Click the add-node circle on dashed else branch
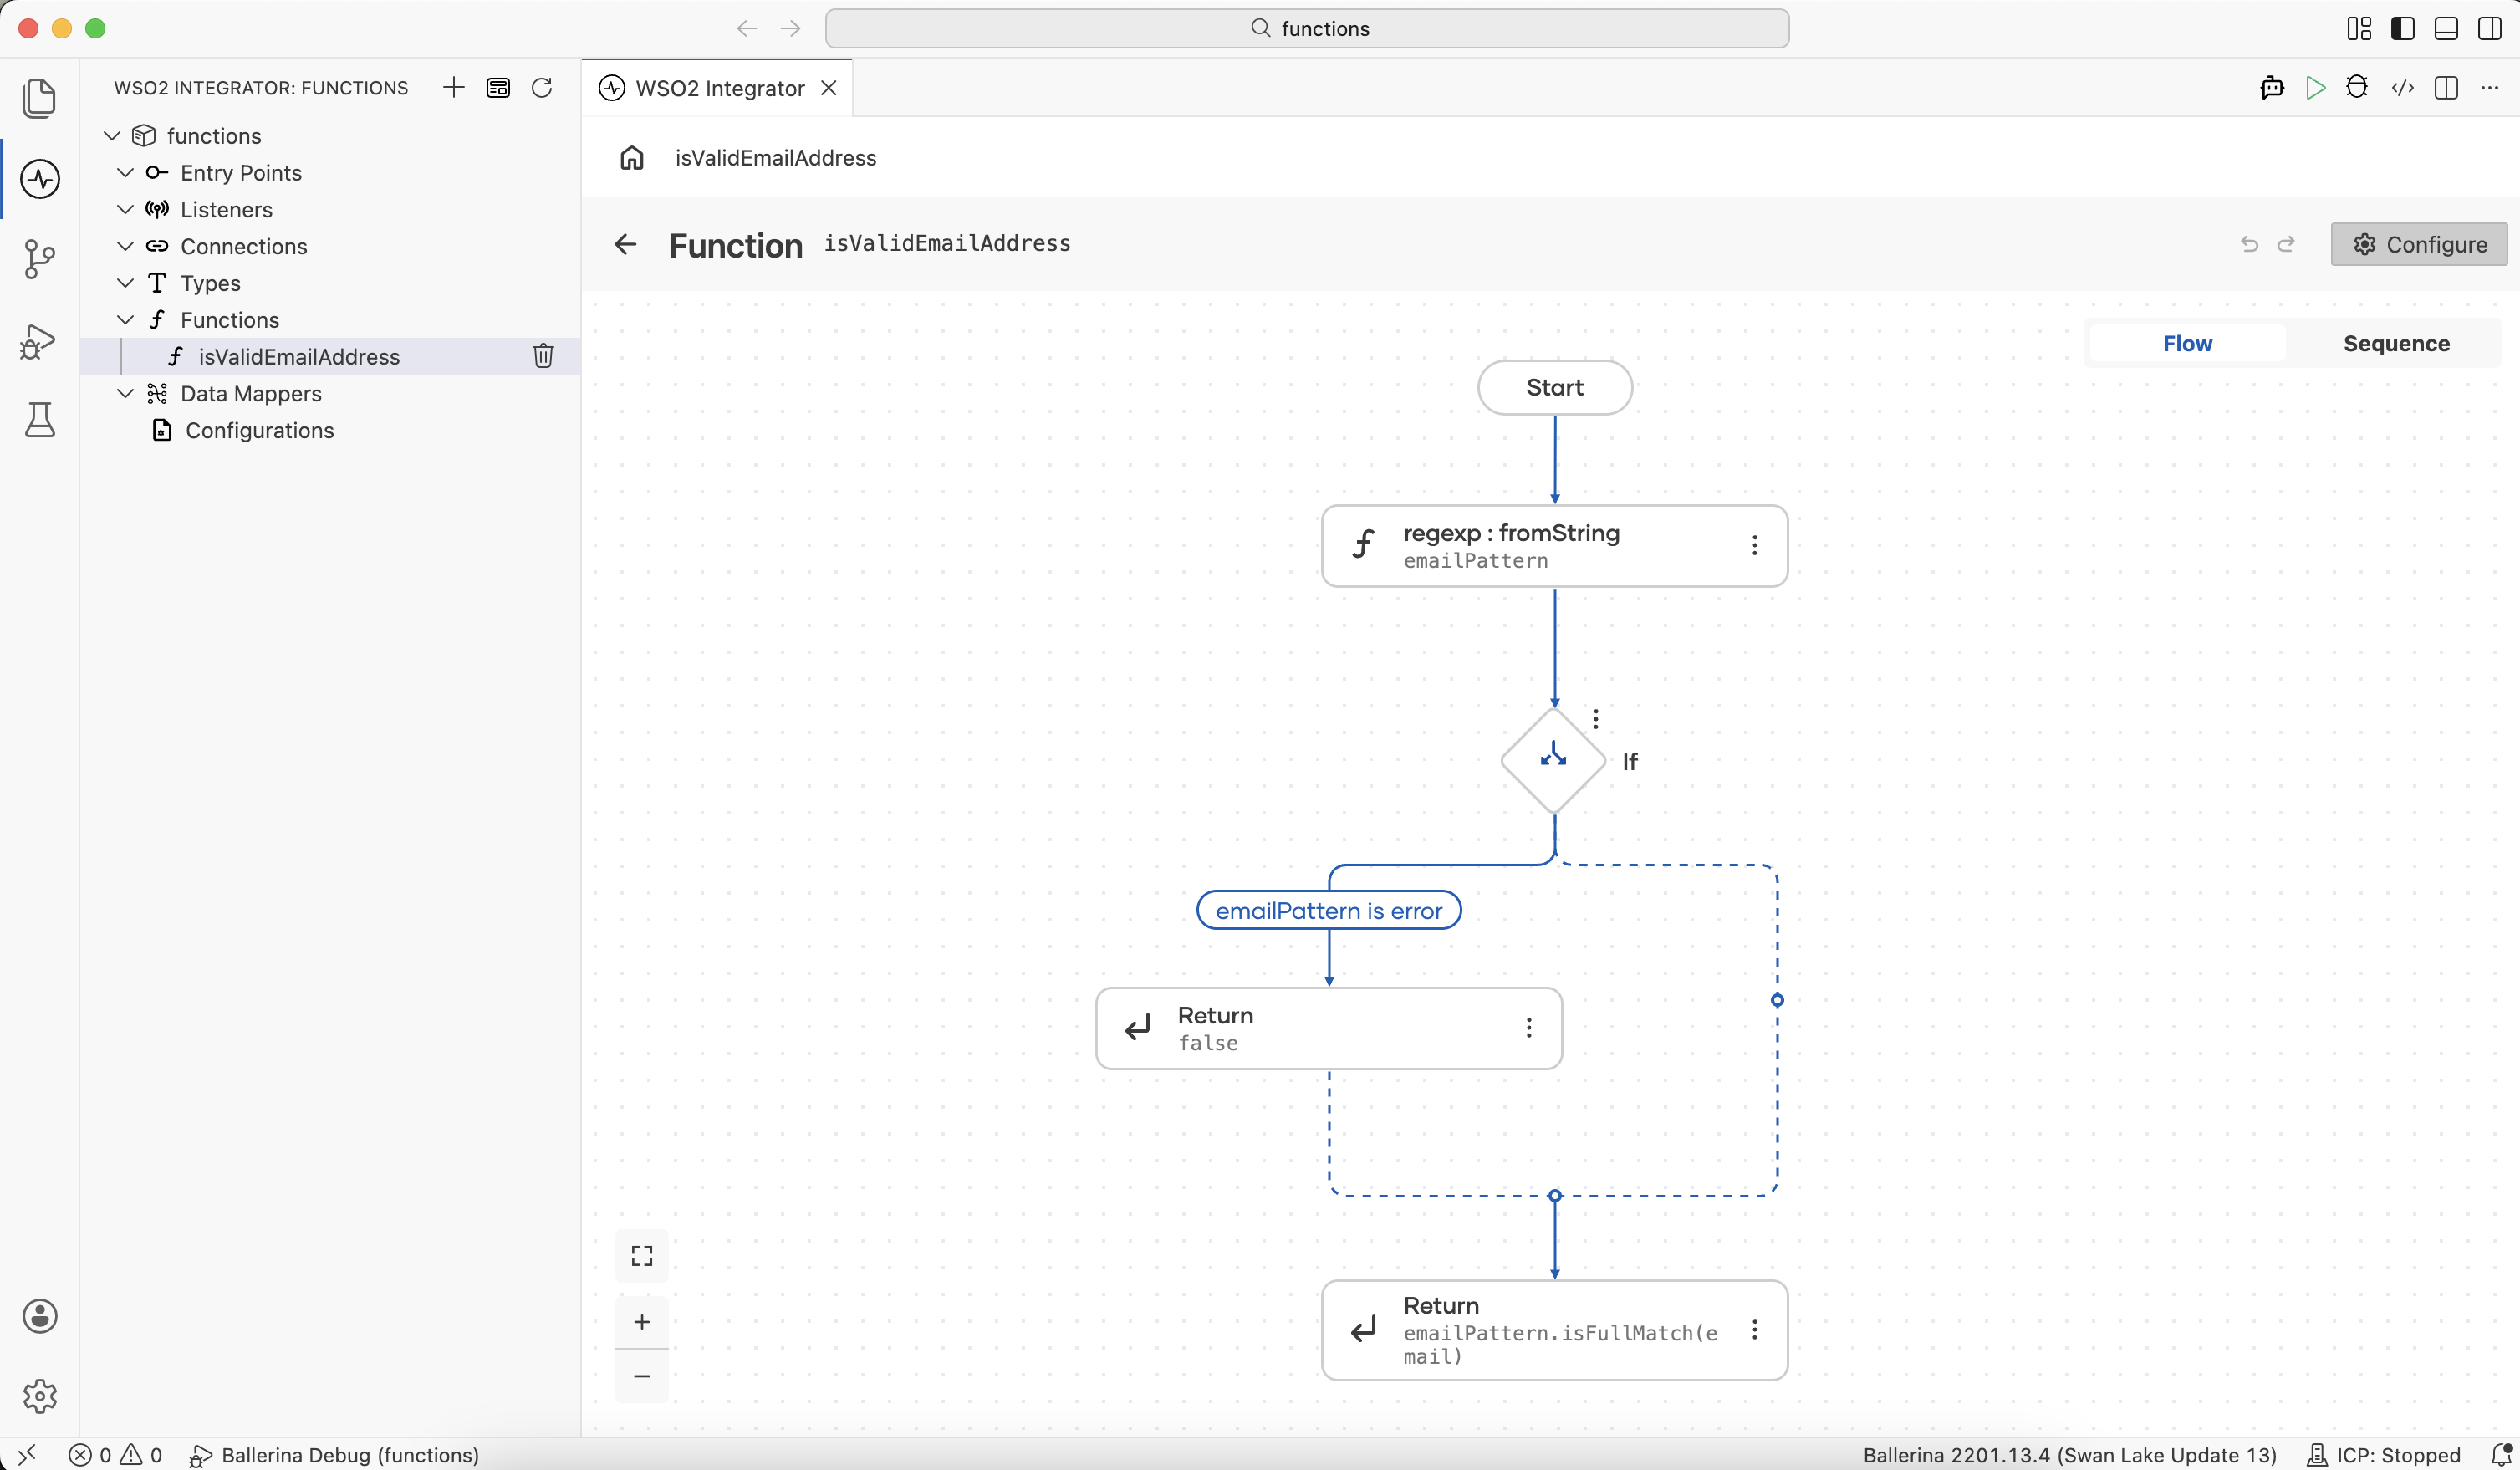 coord(1777,1000)
